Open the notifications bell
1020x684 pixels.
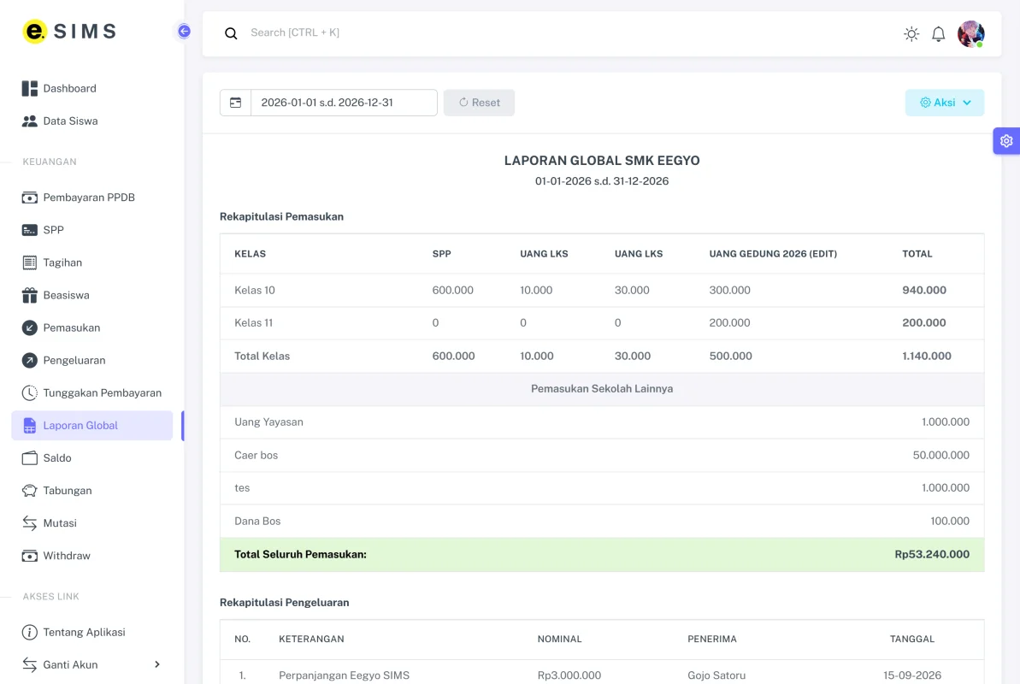coord(938,34)
